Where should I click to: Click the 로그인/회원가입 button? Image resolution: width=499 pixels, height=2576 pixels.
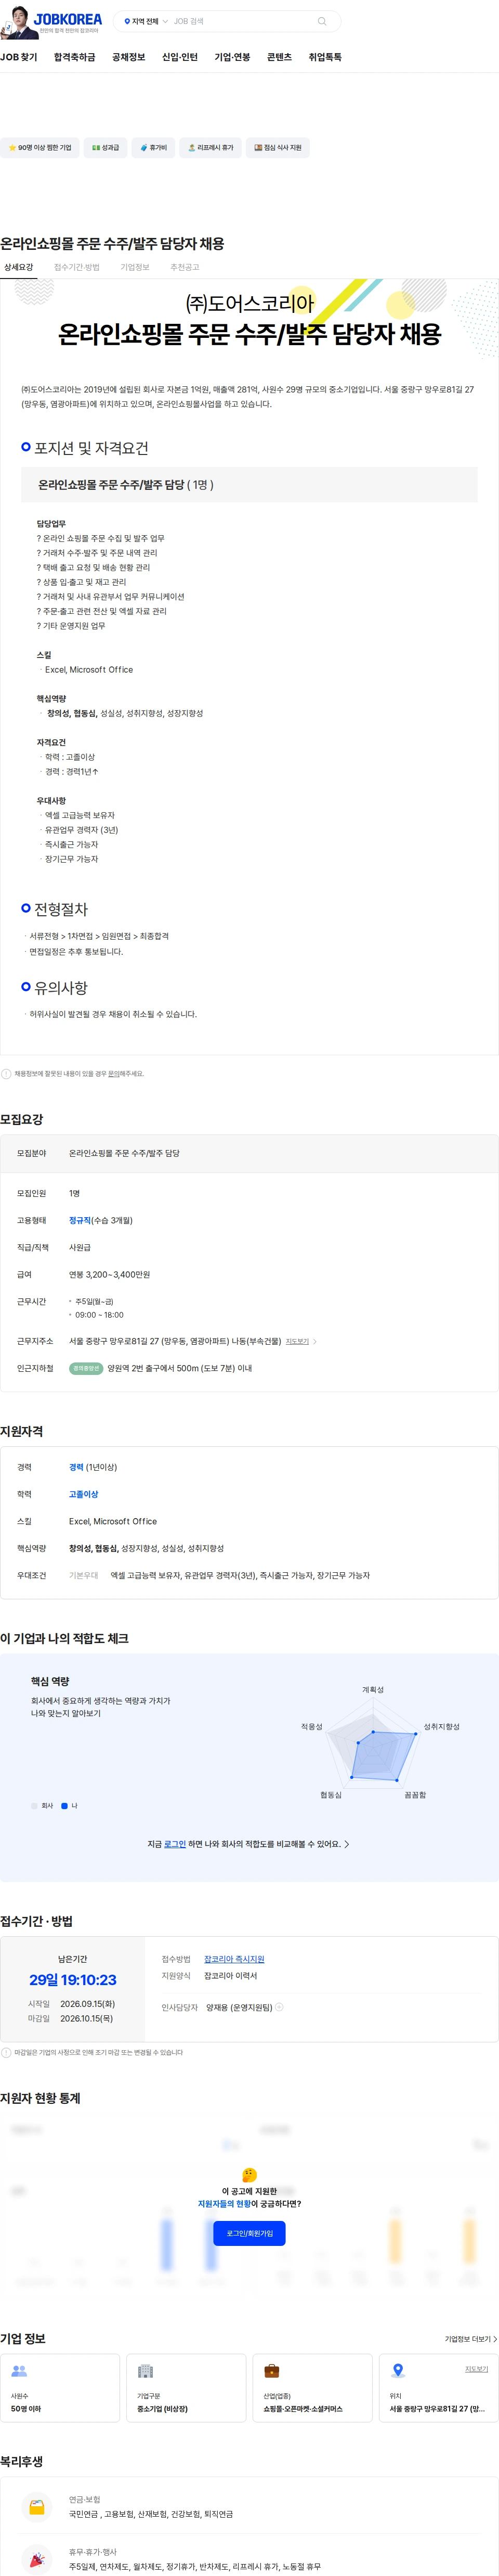[249, 2233]
